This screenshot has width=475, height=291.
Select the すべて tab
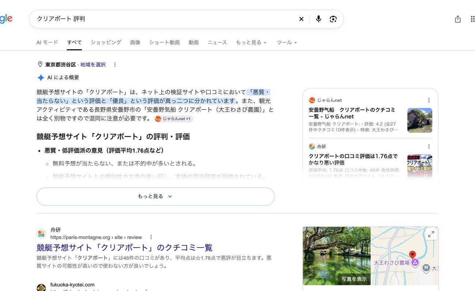pyautogui.click(x=74, y=43)
